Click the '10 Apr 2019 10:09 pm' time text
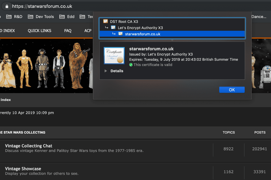This screenshot has width=271, height=180. tap(33, 113)
